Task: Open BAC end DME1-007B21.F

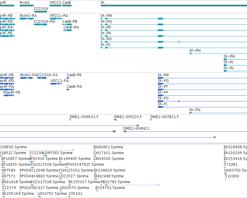Action: click(165, 117)
